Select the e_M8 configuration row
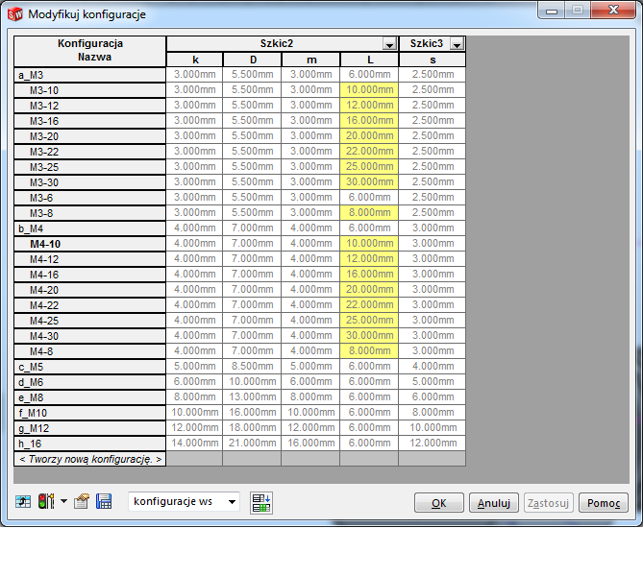This screenshot has width=643, height=576. (x=89, y=397)
